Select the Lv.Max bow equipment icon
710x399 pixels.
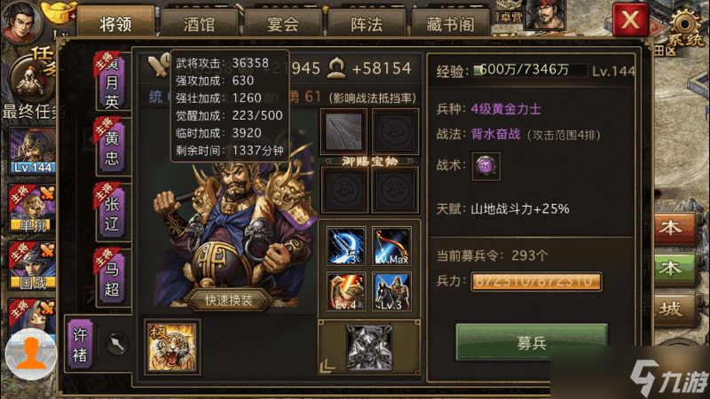coord(392,246)
